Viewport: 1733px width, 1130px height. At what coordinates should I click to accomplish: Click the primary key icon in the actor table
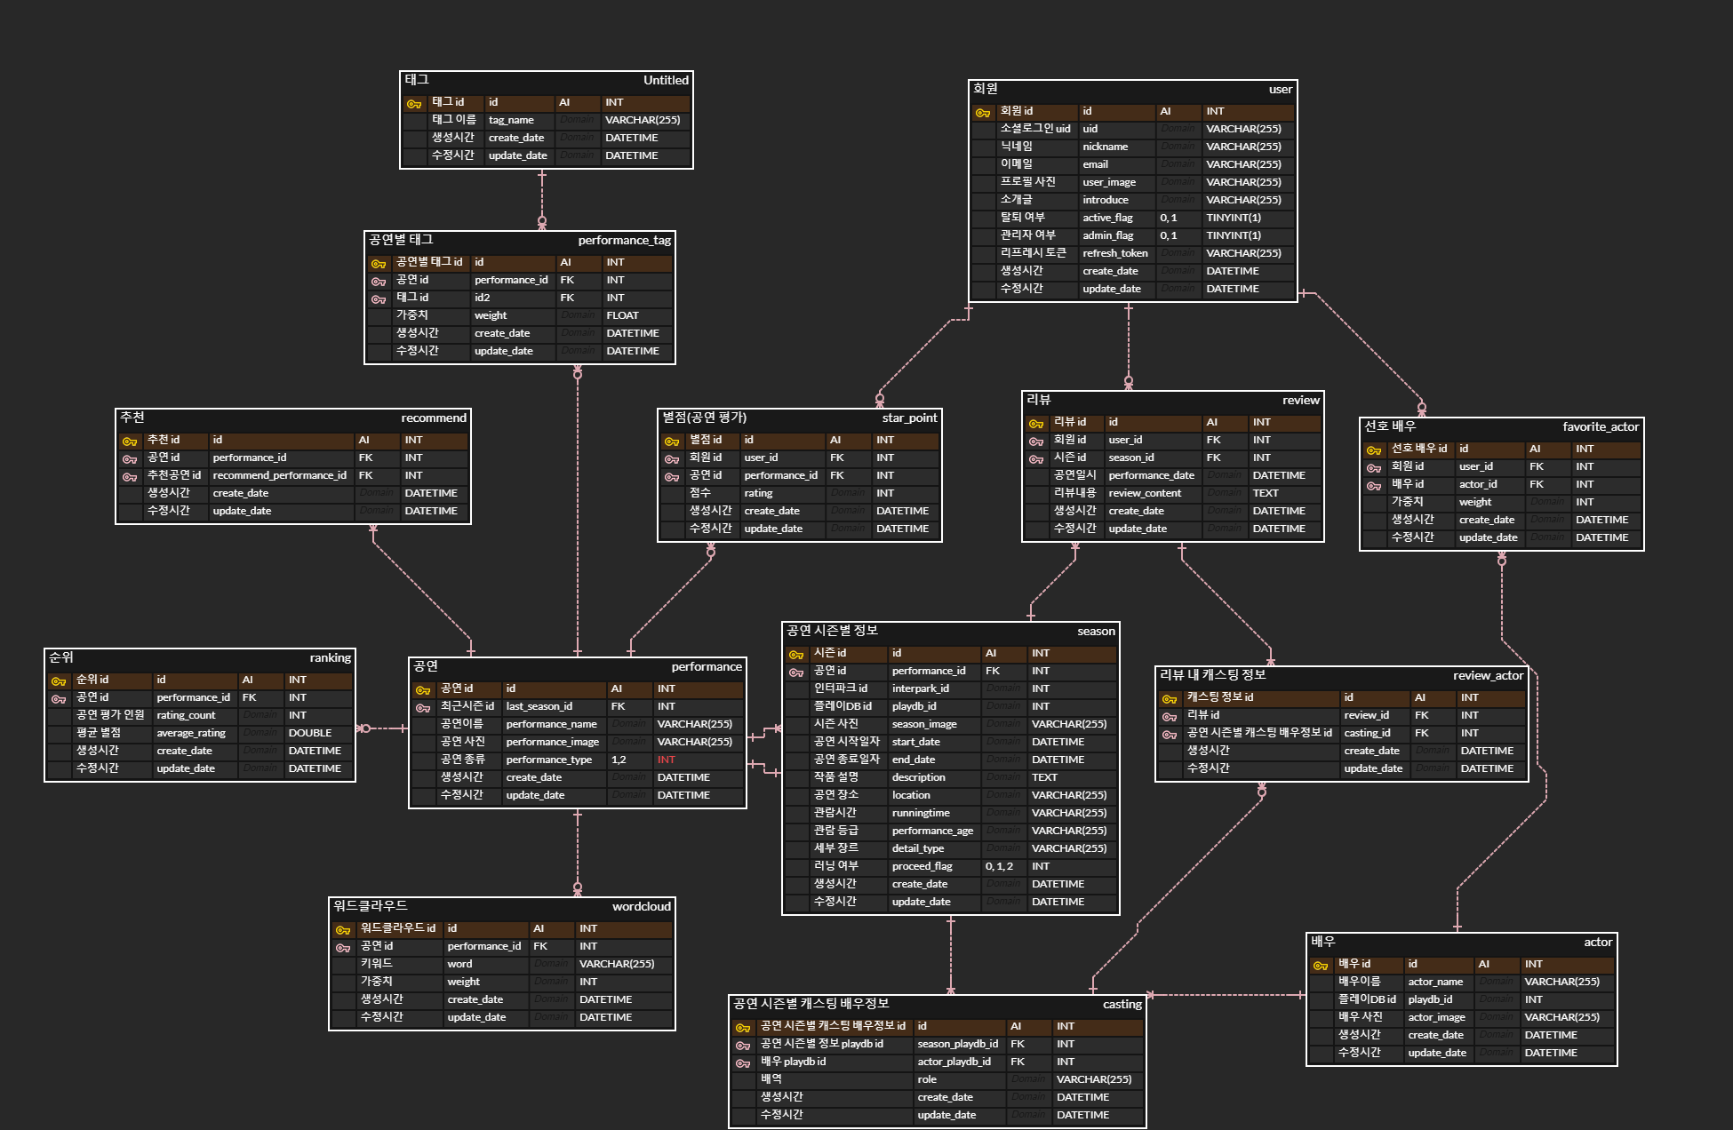[1321, 966]
